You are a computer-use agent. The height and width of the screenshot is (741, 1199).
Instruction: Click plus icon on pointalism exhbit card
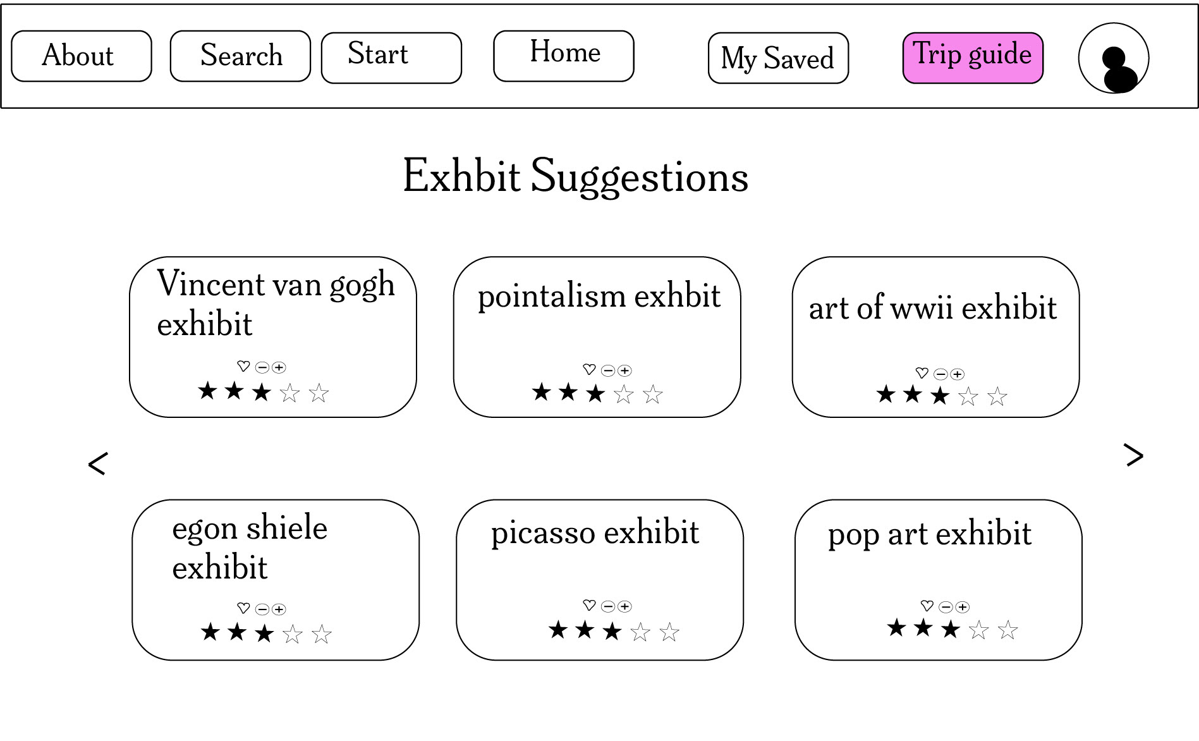tap(624, 370)
